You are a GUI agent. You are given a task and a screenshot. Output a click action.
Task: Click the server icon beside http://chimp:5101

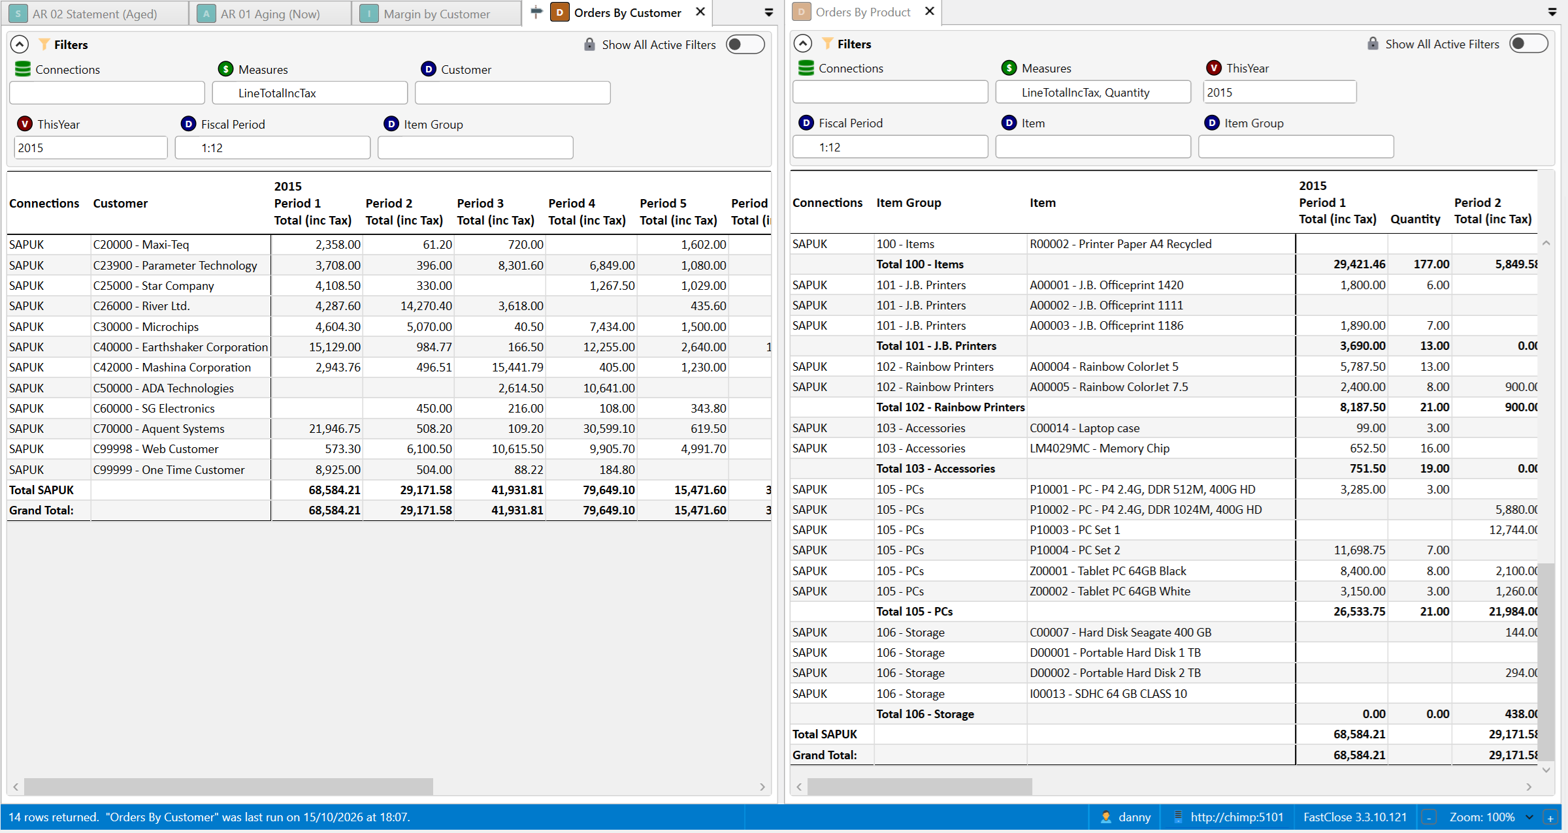click(1179, 817)
